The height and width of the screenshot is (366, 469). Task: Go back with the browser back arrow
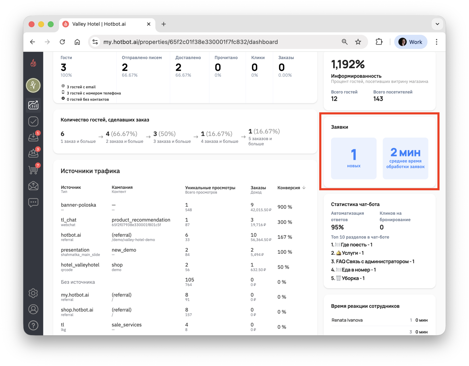click(x=33, y=42)
